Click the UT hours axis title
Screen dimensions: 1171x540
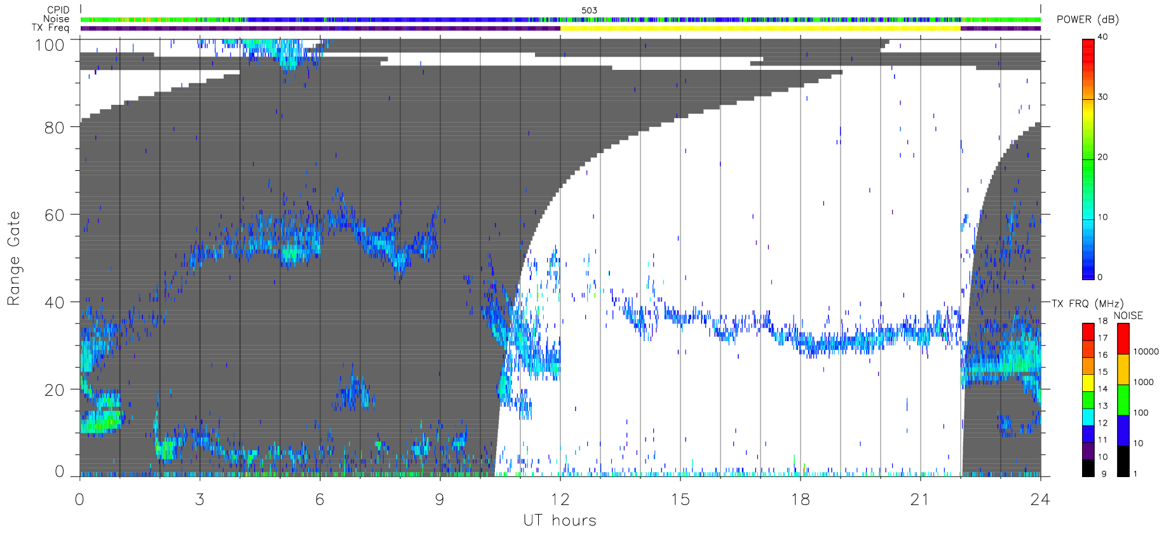[560, 520]
